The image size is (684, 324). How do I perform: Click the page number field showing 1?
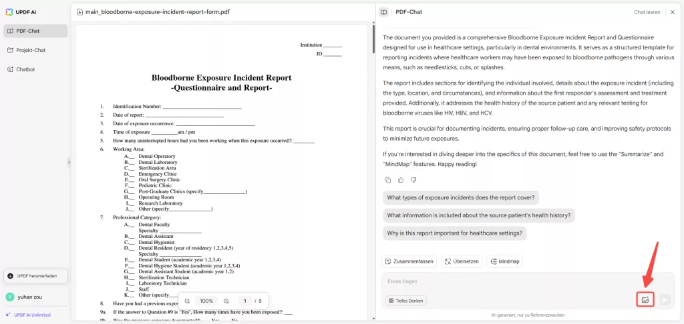[245, 301]
